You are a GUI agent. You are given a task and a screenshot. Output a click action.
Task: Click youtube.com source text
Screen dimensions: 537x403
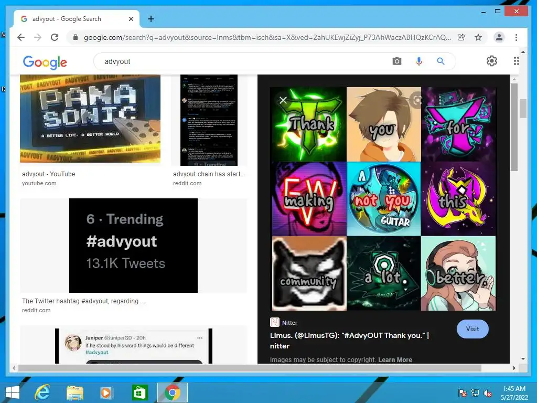click(x=39, y=183)
